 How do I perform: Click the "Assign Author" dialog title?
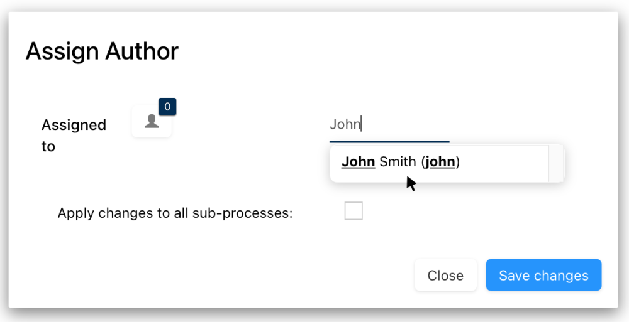click(102, 51)
